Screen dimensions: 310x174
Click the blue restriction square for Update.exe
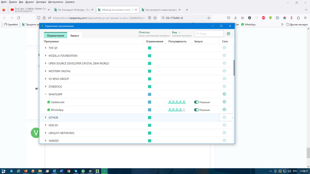[x=150, y=102]
